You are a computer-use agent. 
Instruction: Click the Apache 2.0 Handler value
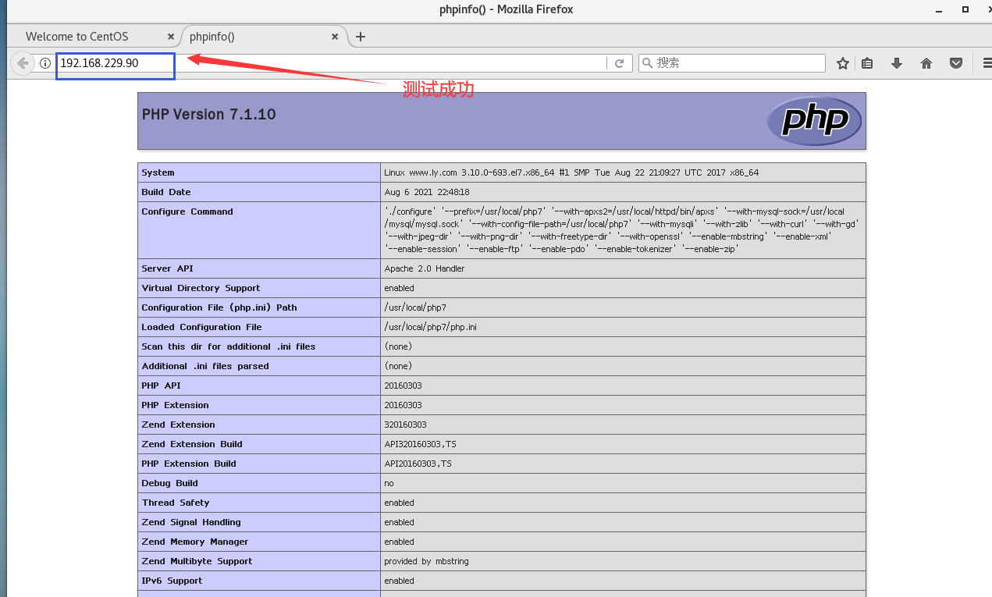pos(424,268)
